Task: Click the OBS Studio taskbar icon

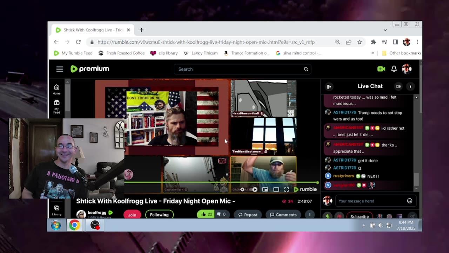Action: [x=95, y=225]
